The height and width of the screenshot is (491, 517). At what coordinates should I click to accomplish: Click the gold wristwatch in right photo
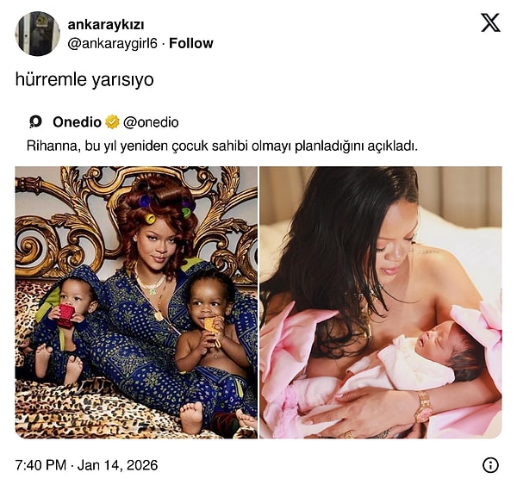[424, 407]
